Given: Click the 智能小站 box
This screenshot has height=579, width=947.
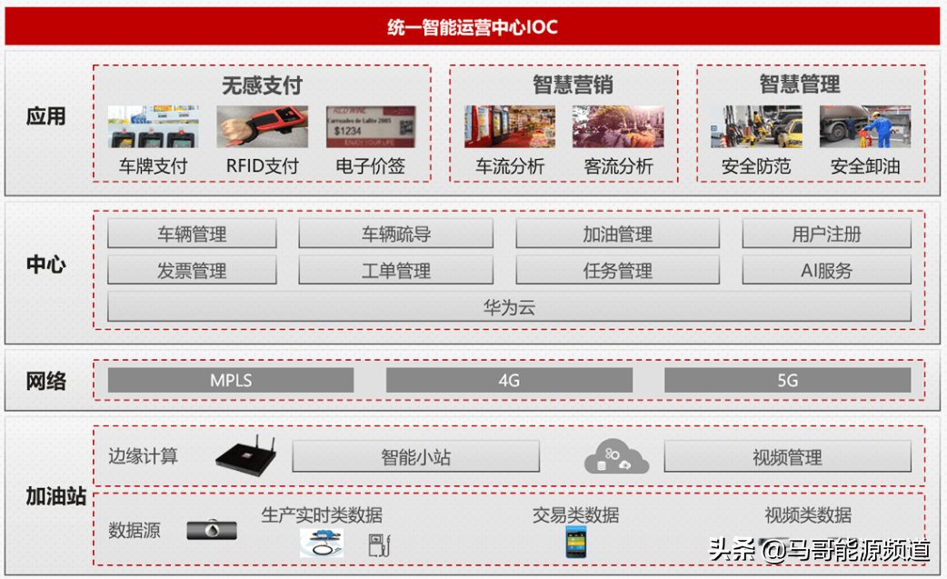Looking at the screenshot, I should [416, 457].
